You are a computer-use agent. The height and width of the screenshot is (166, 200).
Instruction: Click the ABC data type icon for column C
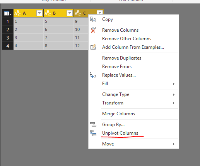click(78, 13)
